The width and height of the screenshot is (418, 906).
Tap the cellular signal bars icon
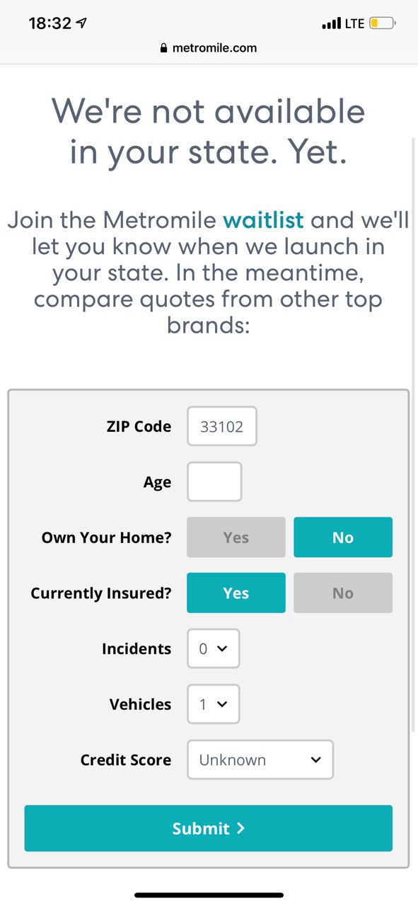pos(331,24)
